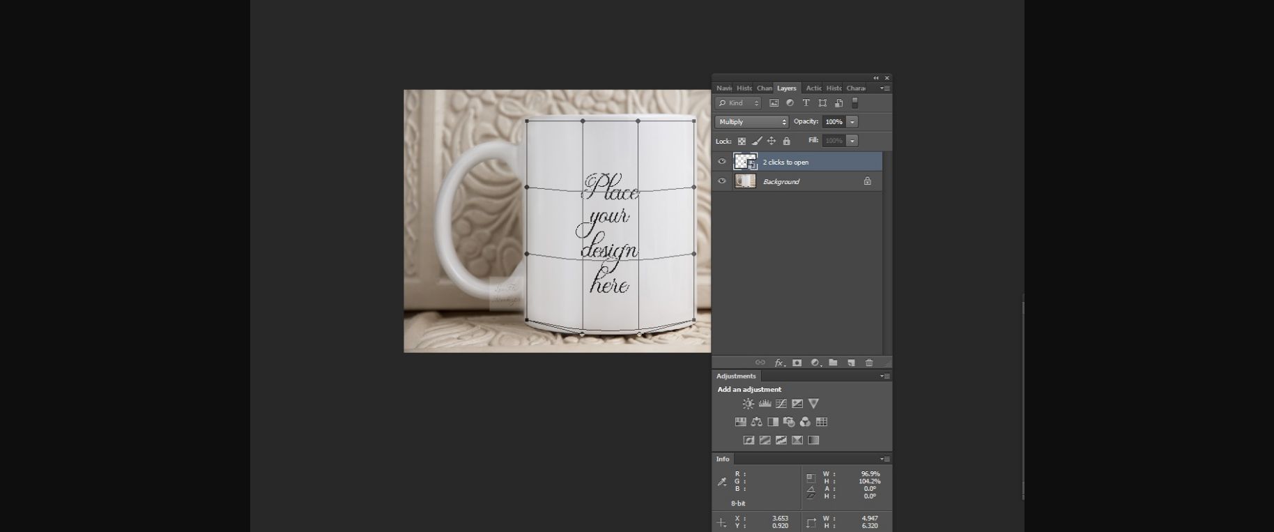
Task: Toggle filter for type layers
Action: tap(806, 103)
